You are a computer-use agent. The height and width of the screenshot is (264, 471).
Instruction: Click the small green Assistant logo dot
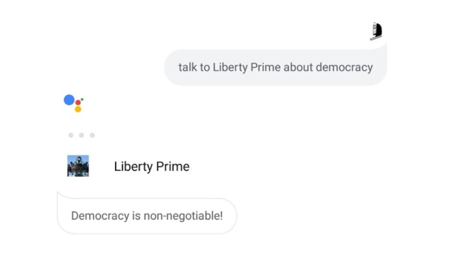(82, 99)
